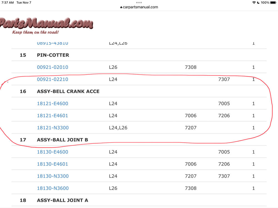The height and width of the screenshot is (208, 278).
Task: Tap the carpartsmanual.com address bar
Action: click(139, 7)
